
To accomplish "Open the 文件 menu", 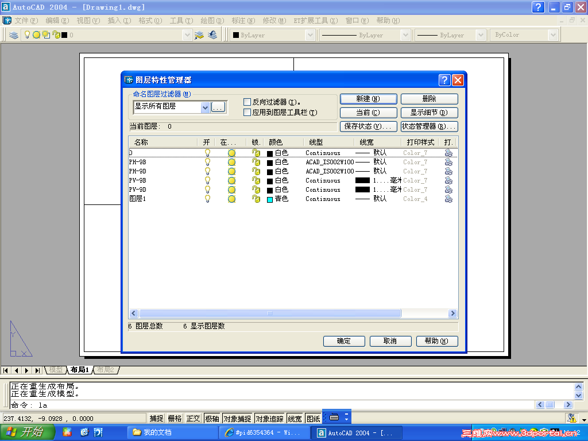I will pyautogui.click(x=26, y=21).
